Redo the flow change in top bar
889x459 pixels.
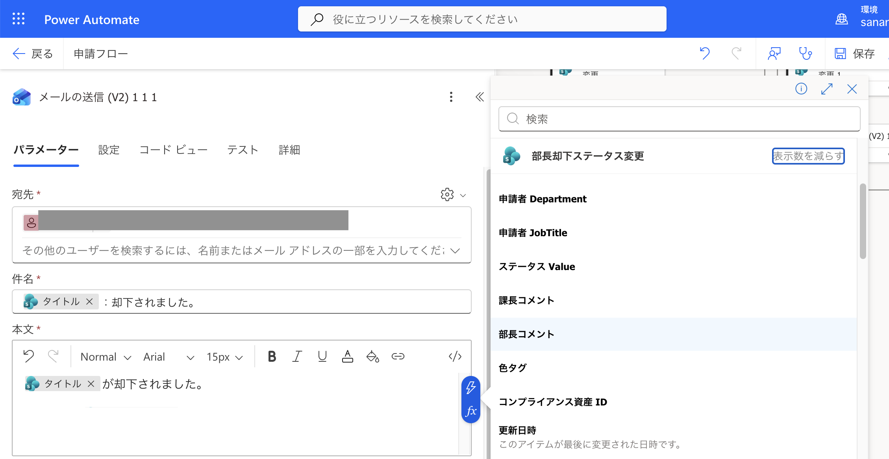(736, 54)
